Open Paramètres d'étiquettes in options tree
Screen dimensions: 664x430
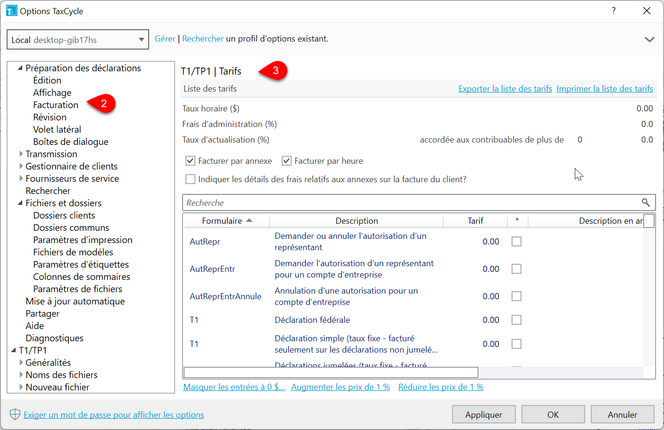click(x=81, y=264)
